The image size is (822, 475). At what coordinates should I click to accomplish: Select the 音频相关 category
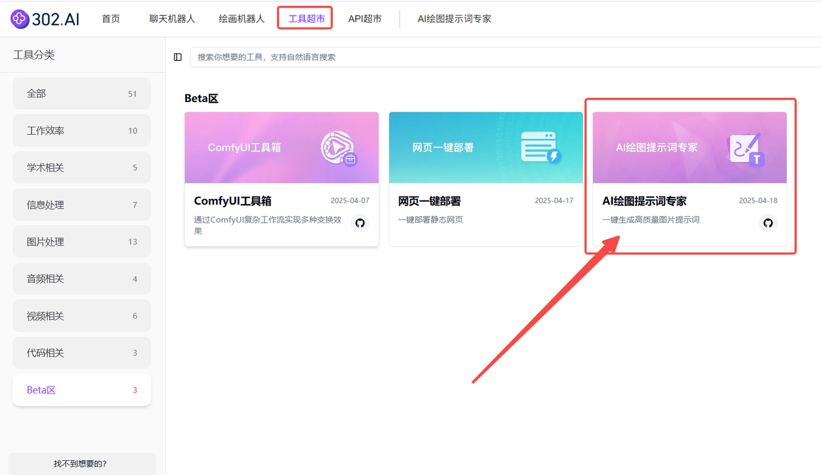82,279
